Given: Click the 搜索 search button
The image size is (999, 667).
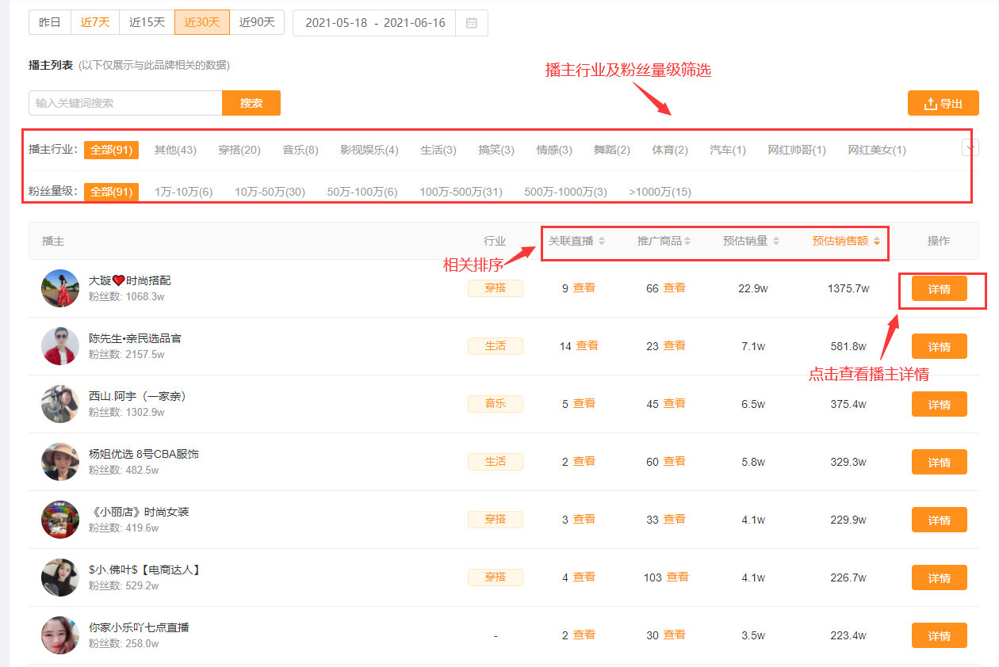Looking at the screenshot, I should [x=251, y=103].
